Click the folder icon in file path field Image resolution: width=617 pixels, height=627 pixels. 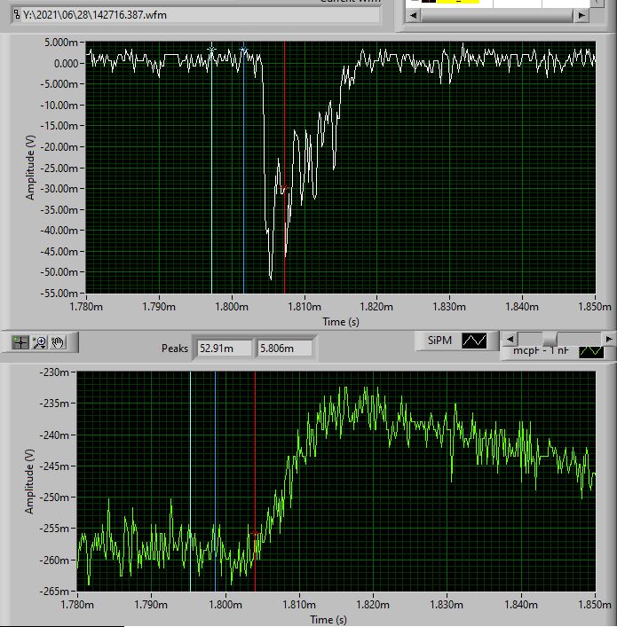coord(15,15)
